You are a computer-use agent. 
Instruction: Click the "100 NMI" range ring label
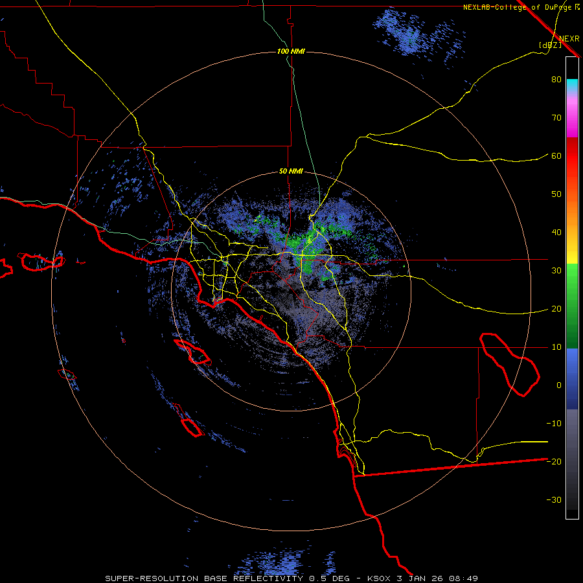291,51
